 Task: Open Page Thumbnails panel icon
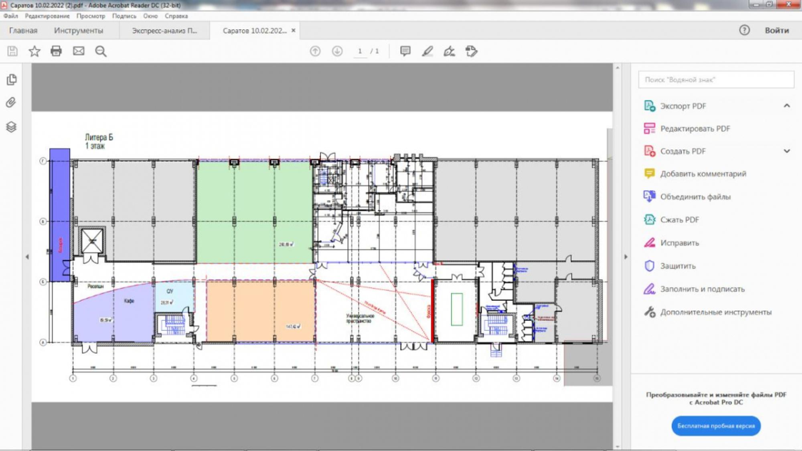pos(12,80)
